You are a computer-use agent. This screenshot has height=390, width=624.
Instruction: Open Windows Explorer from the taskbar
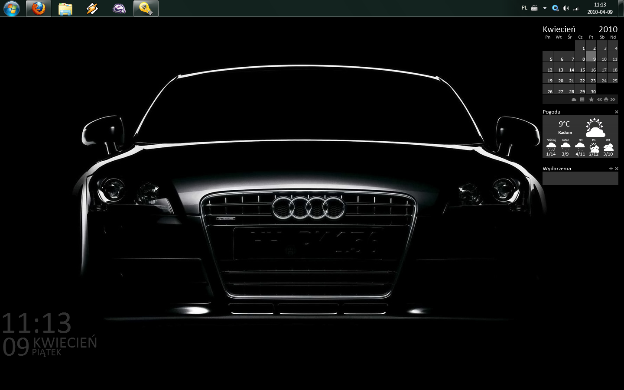point(65,9)
